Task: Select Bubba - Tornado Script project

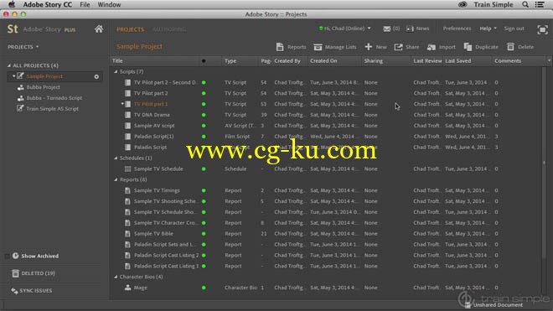Action: [54, 98]
